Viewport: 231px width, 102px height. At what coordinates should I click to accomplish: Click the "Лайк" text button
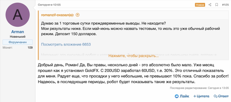(x=184, y=96)
